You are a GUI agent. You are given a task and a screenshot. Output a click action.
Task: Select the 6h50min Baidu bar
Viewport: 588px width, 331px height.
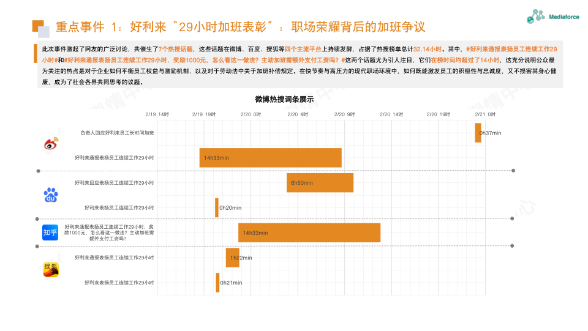tap(320, 183)
